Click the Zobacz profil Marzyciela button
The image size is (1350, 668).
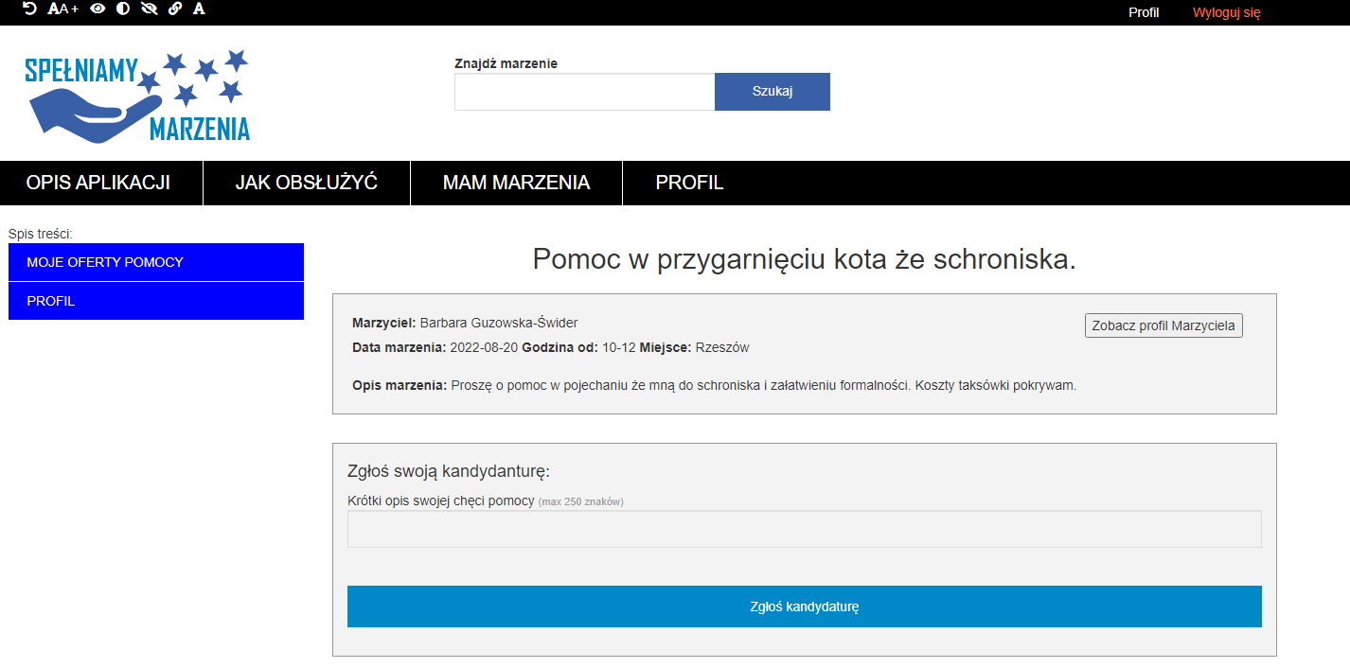point(1163,325)
